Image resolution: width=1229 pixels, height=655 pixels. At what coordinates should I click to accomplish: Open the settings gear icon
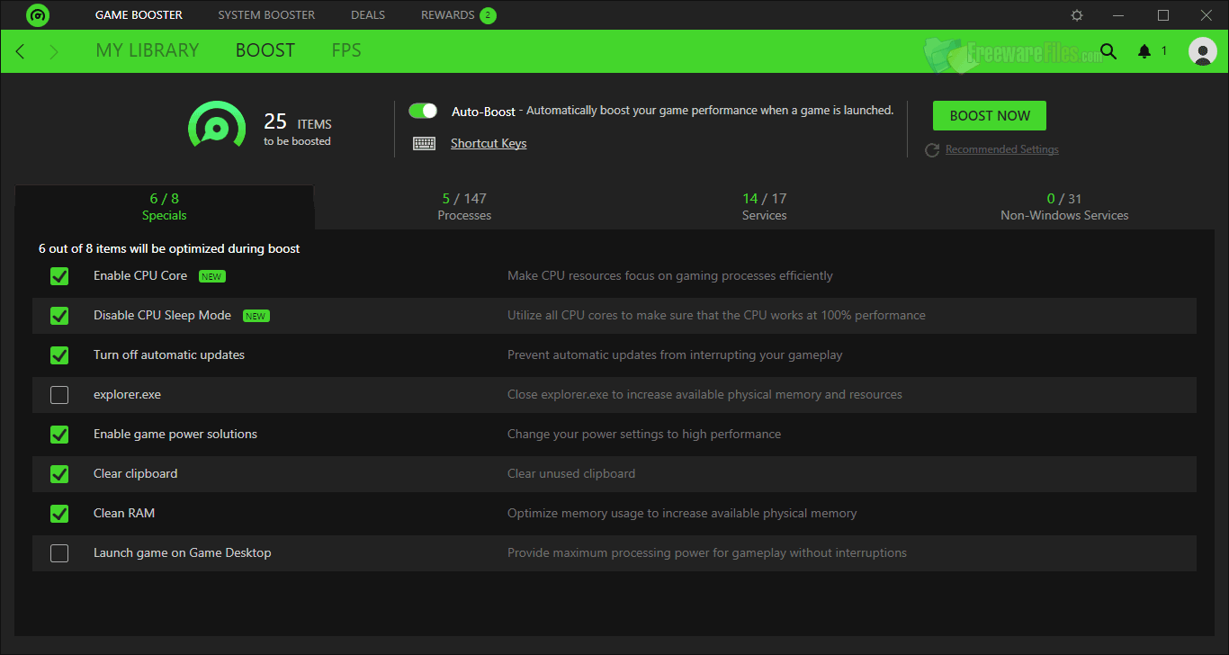pos(1076,14)
